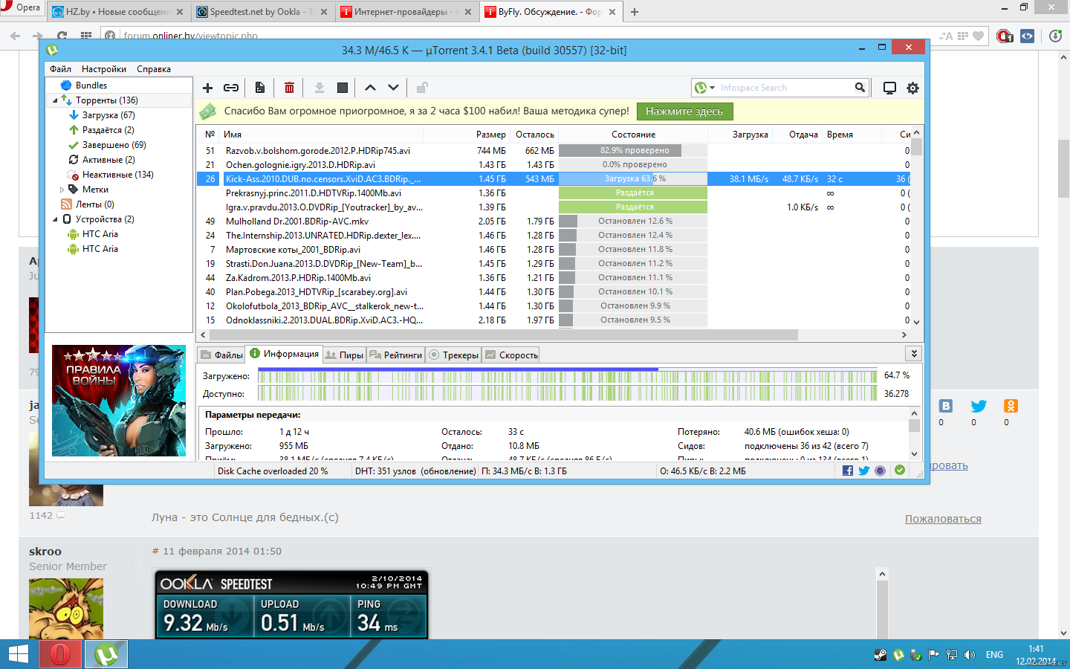This screenshot has height=669, width=1070.
Task: Click the Add Torrent plus icon
Action: [x=207, y=88]
